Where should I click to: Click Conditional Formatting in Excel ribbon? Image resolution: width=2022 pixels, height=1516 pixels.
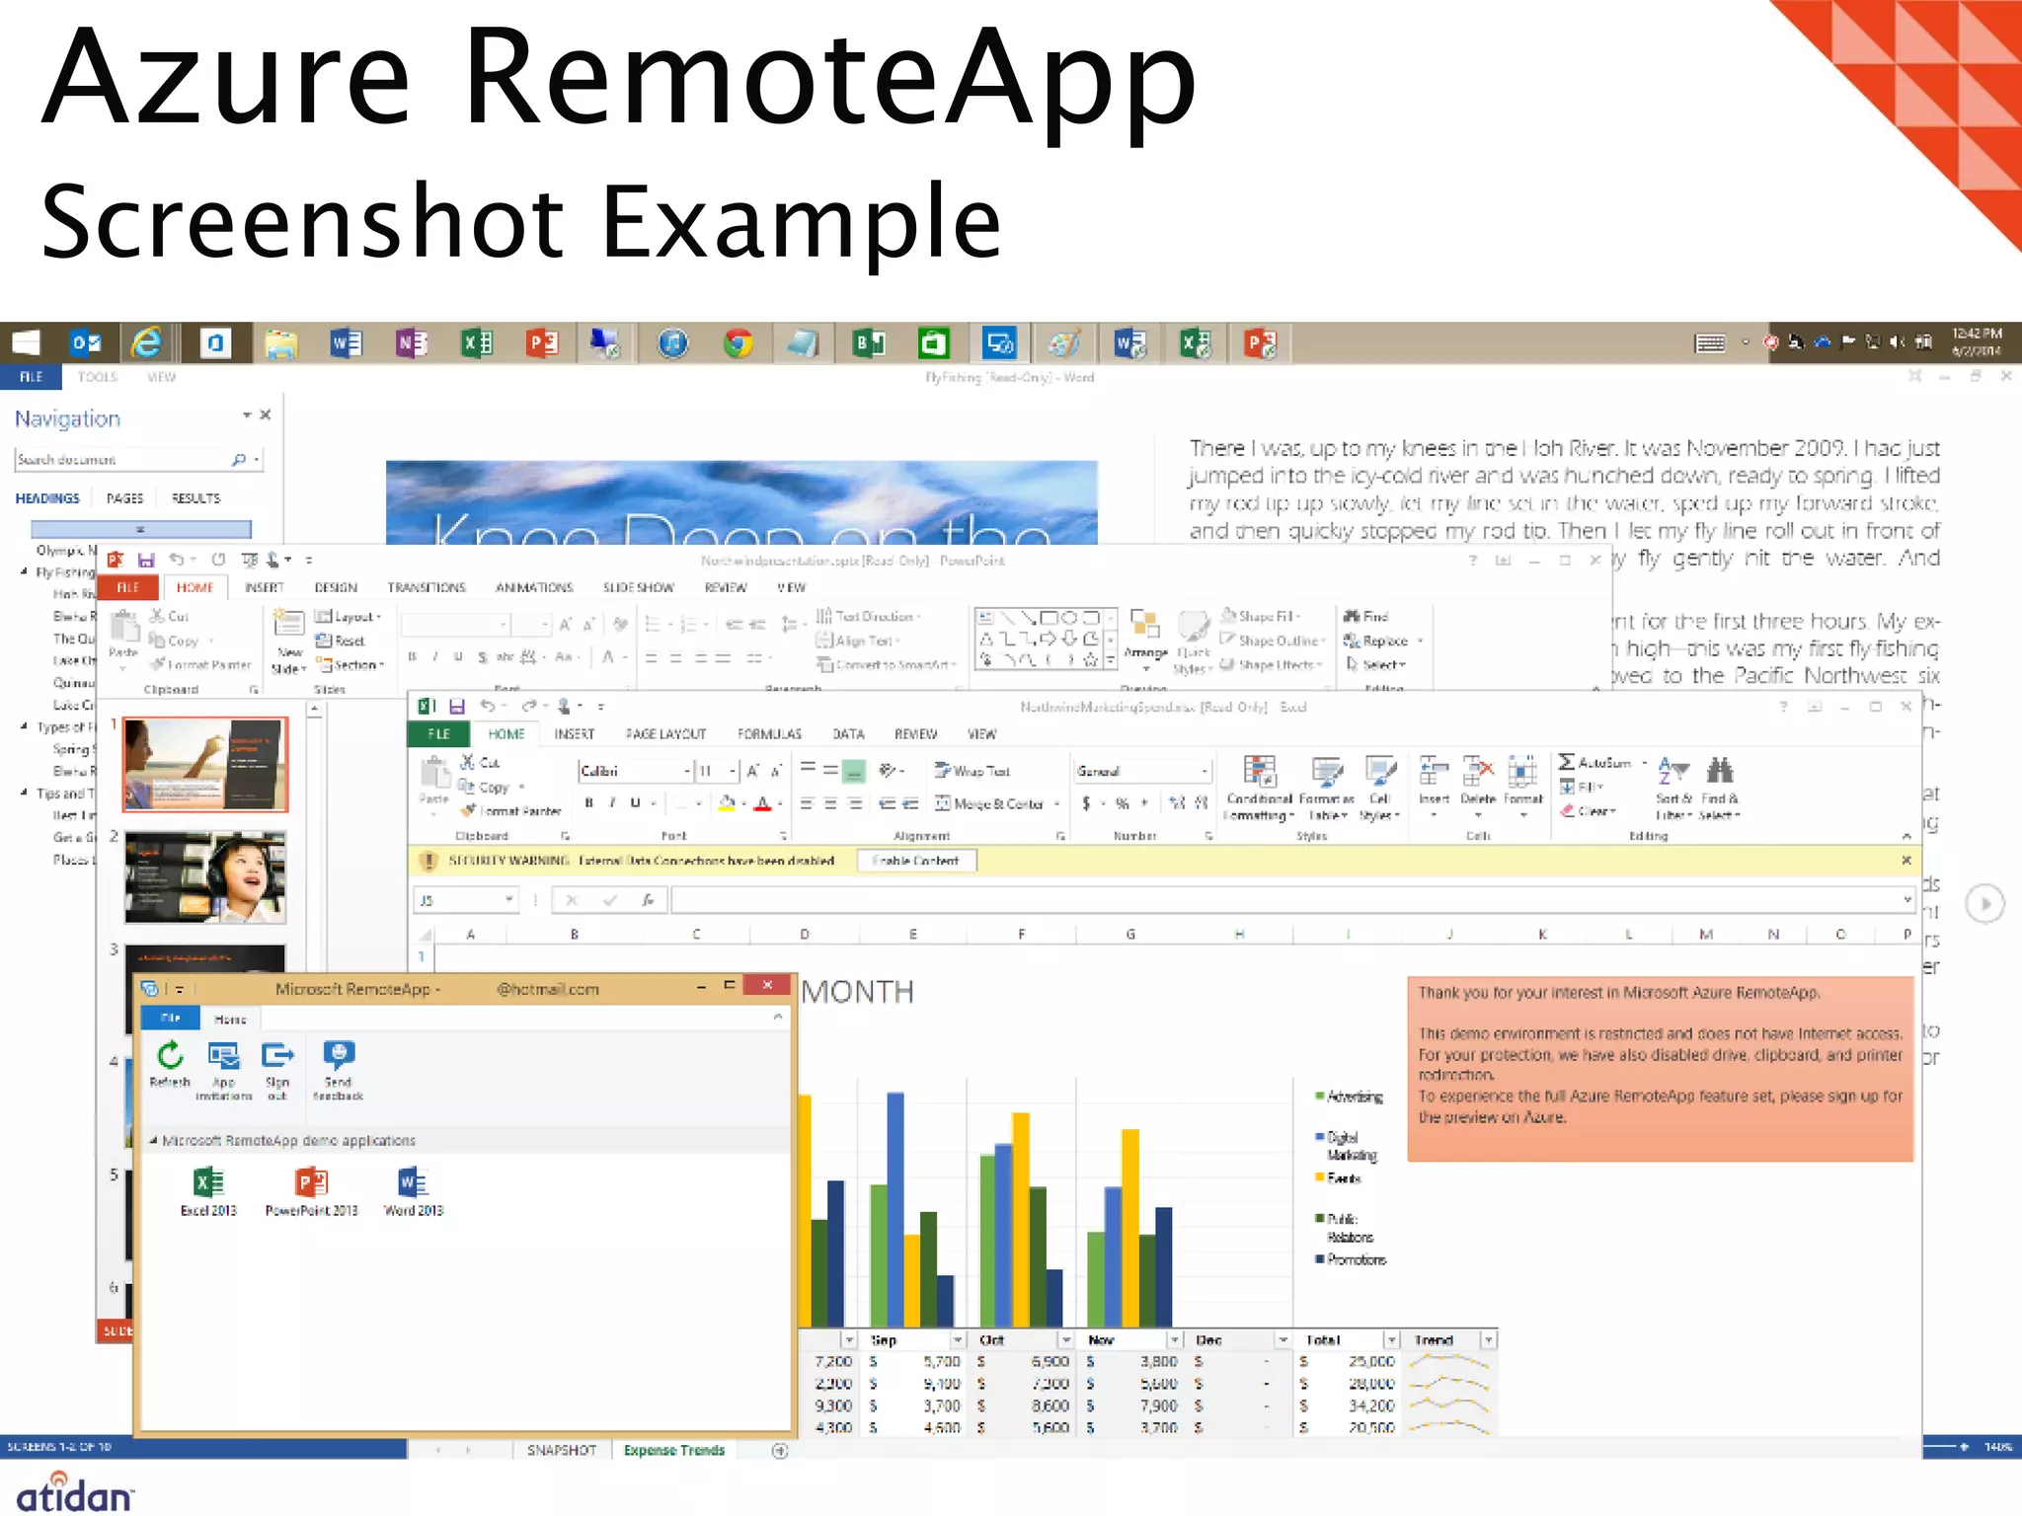click(1259, 788)
